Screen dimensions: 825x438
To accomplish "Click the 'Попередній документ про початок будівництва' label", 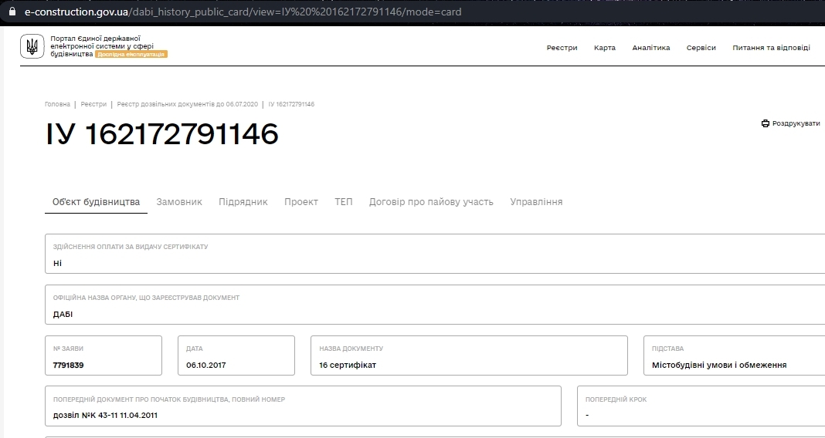I will [169, 399].
